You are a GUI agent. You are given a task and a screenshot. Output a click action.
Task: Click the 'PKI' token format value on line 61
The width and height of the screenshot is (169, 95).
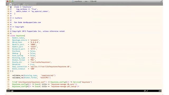coord(32,60)
